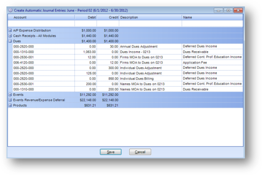The height and width of the screenshot is (175, 262).
Task: Click the window icon in title bar
Action: [10, 10]
